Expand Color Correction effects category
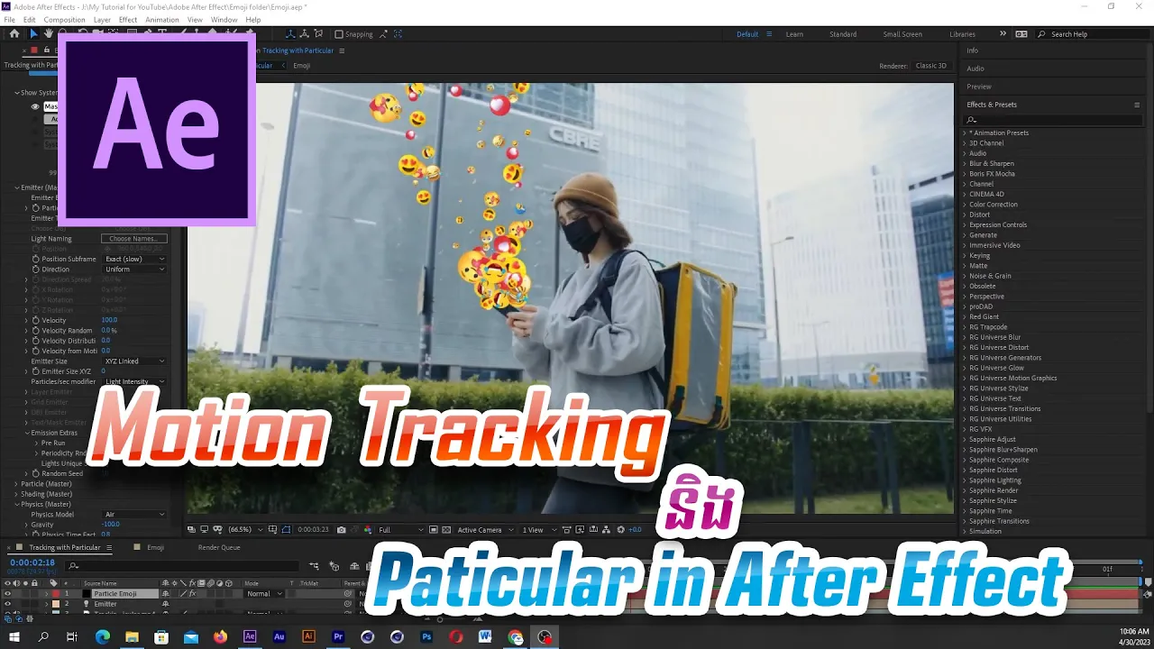This screenshot has width=1154, height=649. tap(964, 205)
